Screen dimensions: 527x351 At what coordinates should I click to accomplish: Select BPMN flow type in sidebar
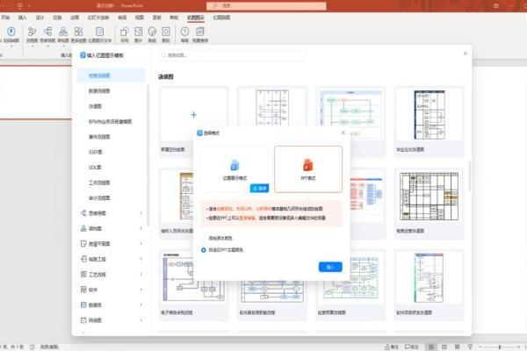click(x=111, y=122)
